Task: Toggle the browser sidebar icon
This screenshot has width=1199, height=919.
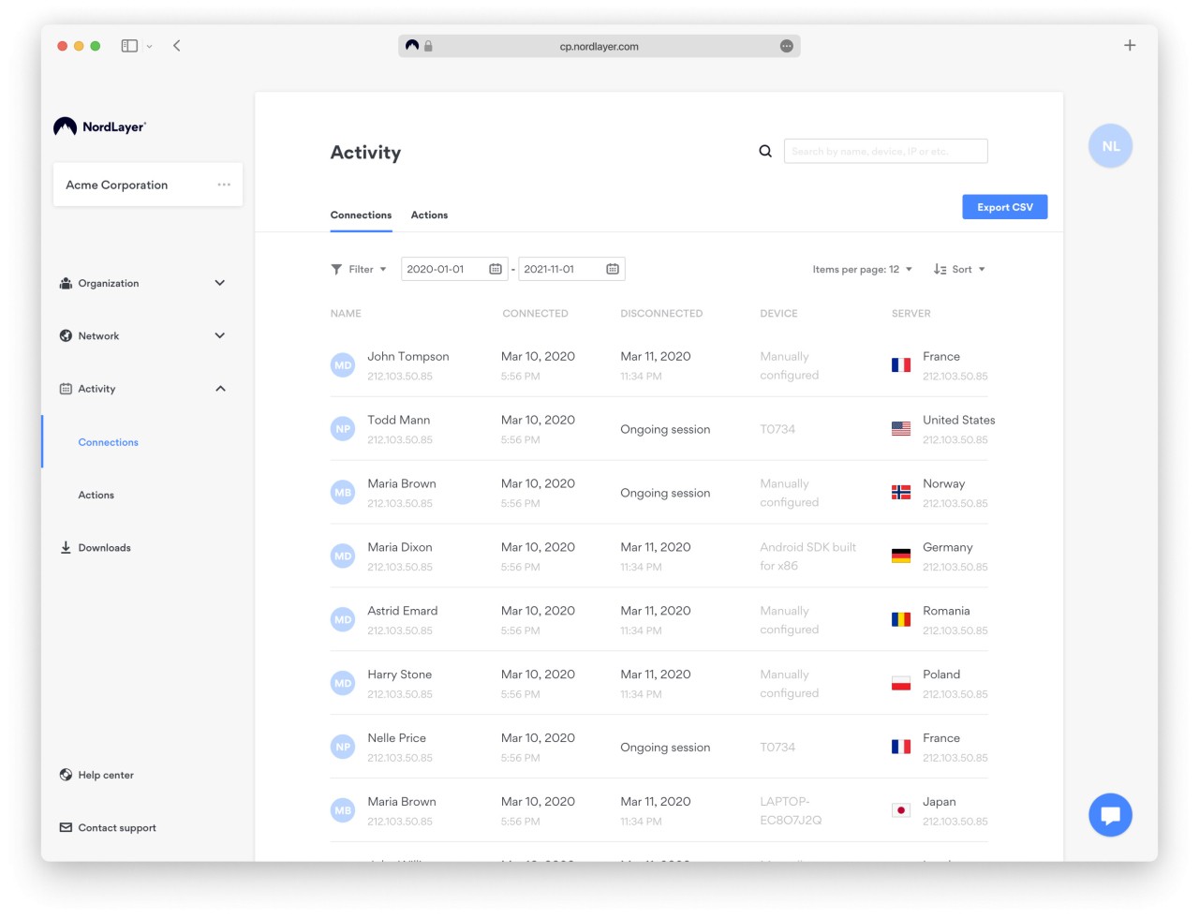Action: point(130,46)
